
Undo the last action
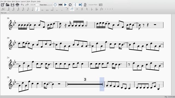pyautogui.click(x=22, y=5)
